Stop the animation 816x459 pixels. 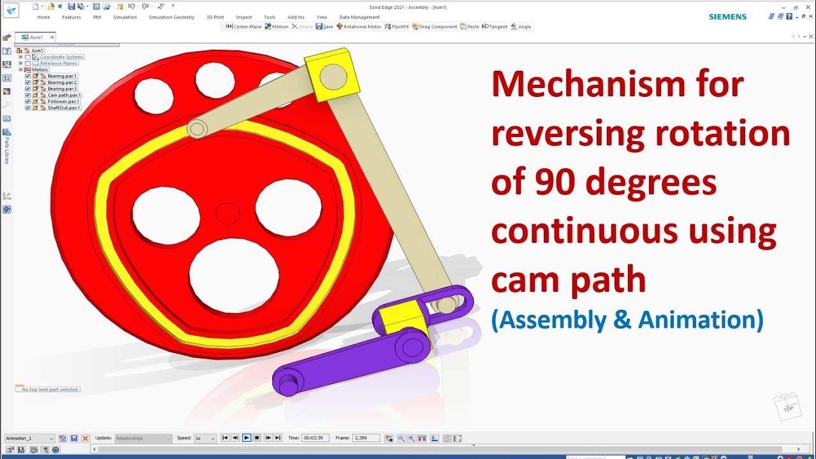tap(257, 438)
